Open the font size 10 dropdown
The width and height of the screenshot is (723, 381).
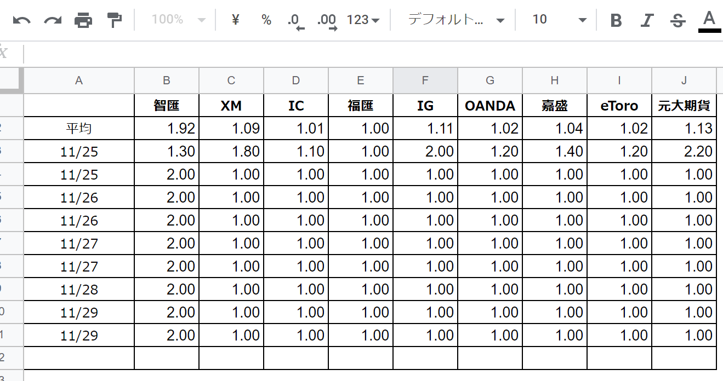pyautogui.click(x=559, y=20)
